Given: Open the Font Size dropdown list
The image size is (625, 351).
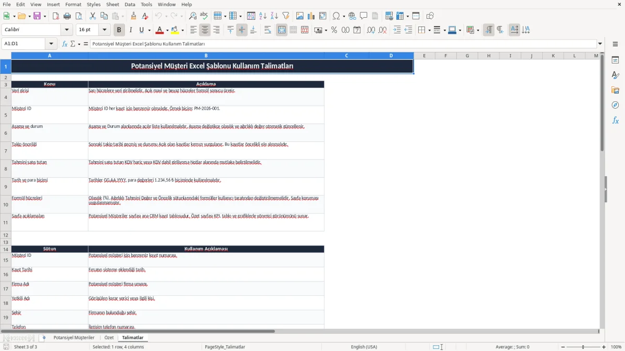Looking at the screenshot, I should click(x=105, y=30).
